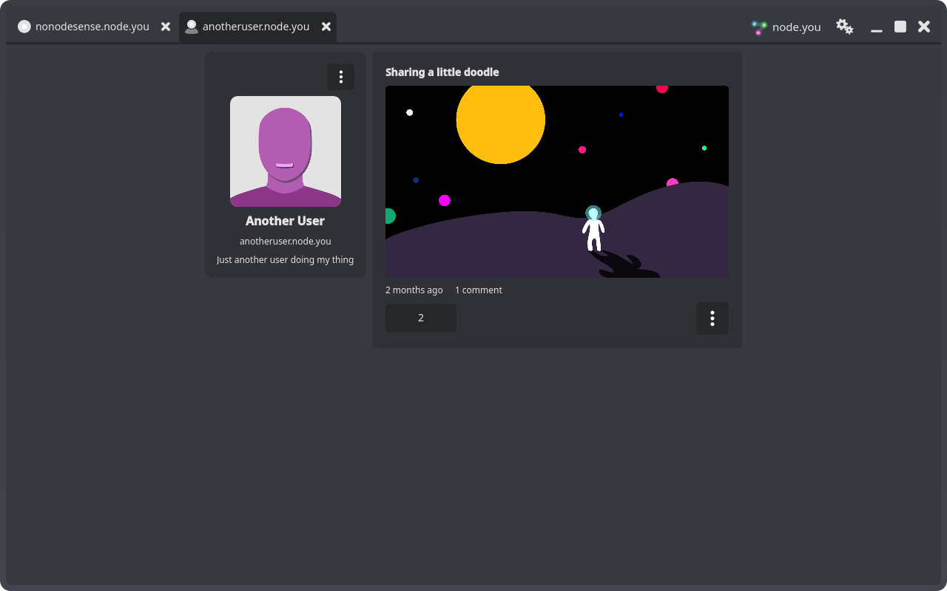The width and height of the screenshot is (947, 591).
Task: Open Another User's purple avatar picture
Action: [286, 151]
